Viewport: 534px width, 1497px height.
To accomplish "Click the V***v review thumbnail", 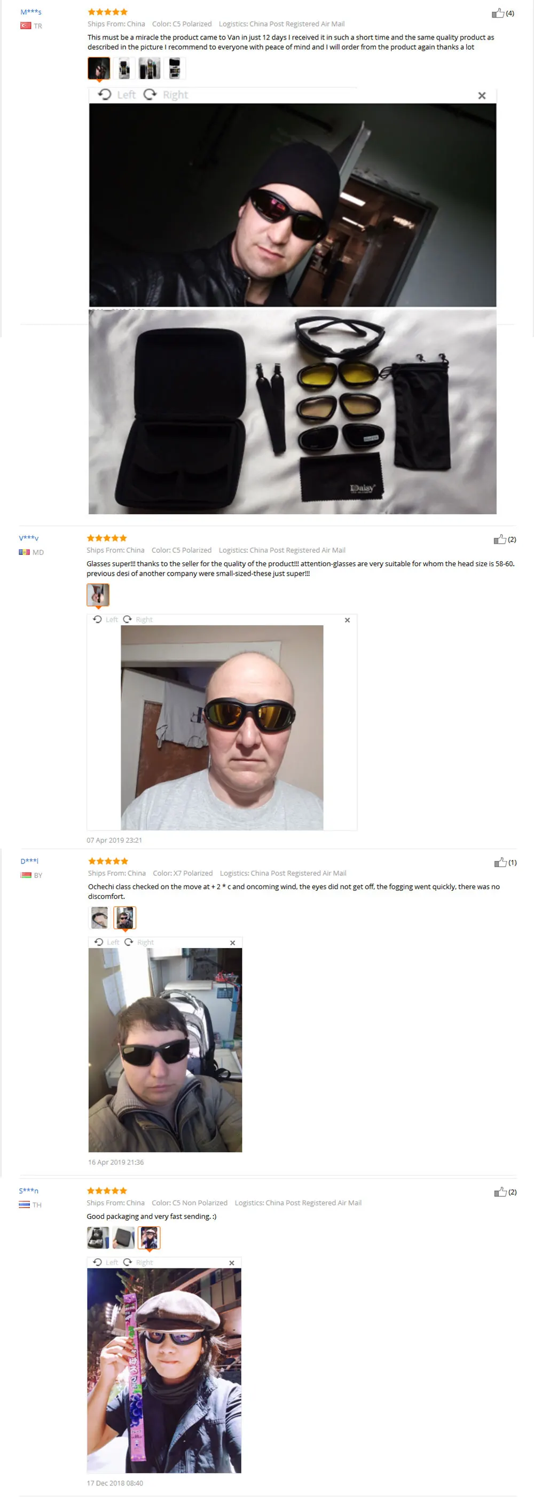I will pyautogui.click(x=98, y=595).
